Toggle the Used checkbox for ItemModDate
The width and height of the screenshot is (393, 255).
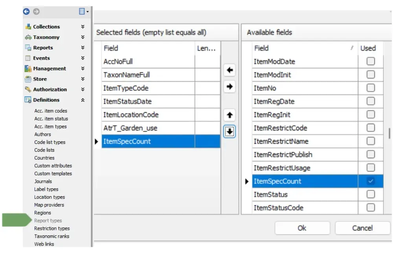tap(371, 61)
